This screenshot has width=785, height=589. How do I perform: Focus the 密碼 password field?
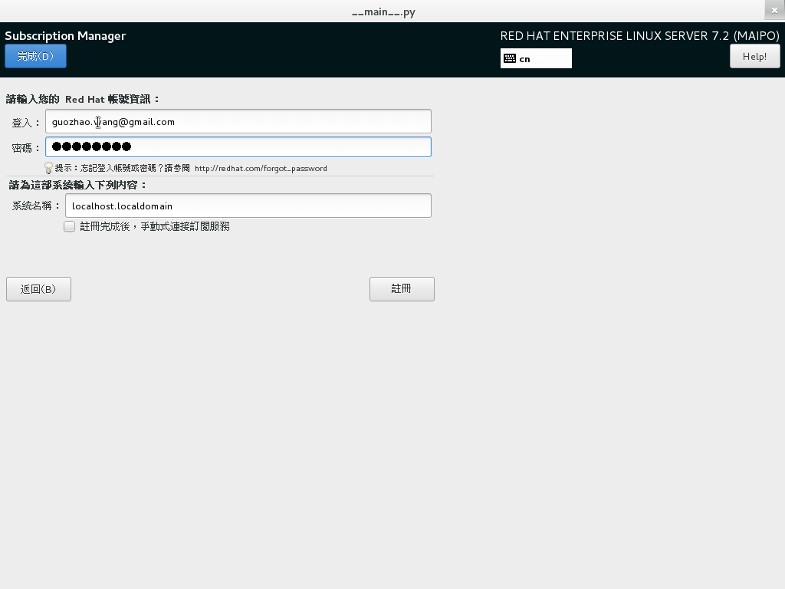pos(238,146)
